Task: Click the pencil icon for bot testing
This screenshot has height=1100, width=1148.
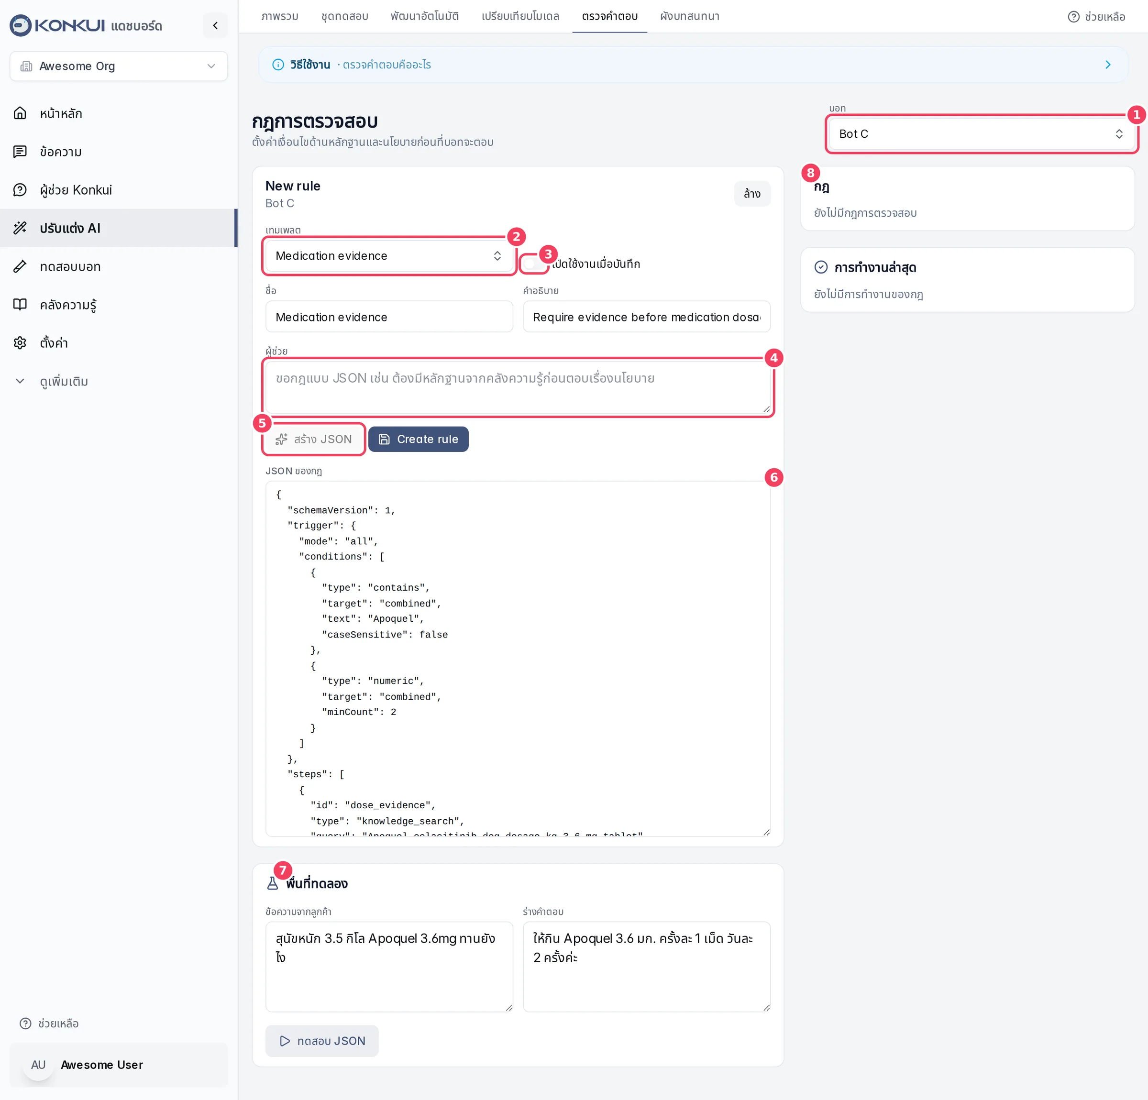Action: pyautogui.click(x=20, y=266)
